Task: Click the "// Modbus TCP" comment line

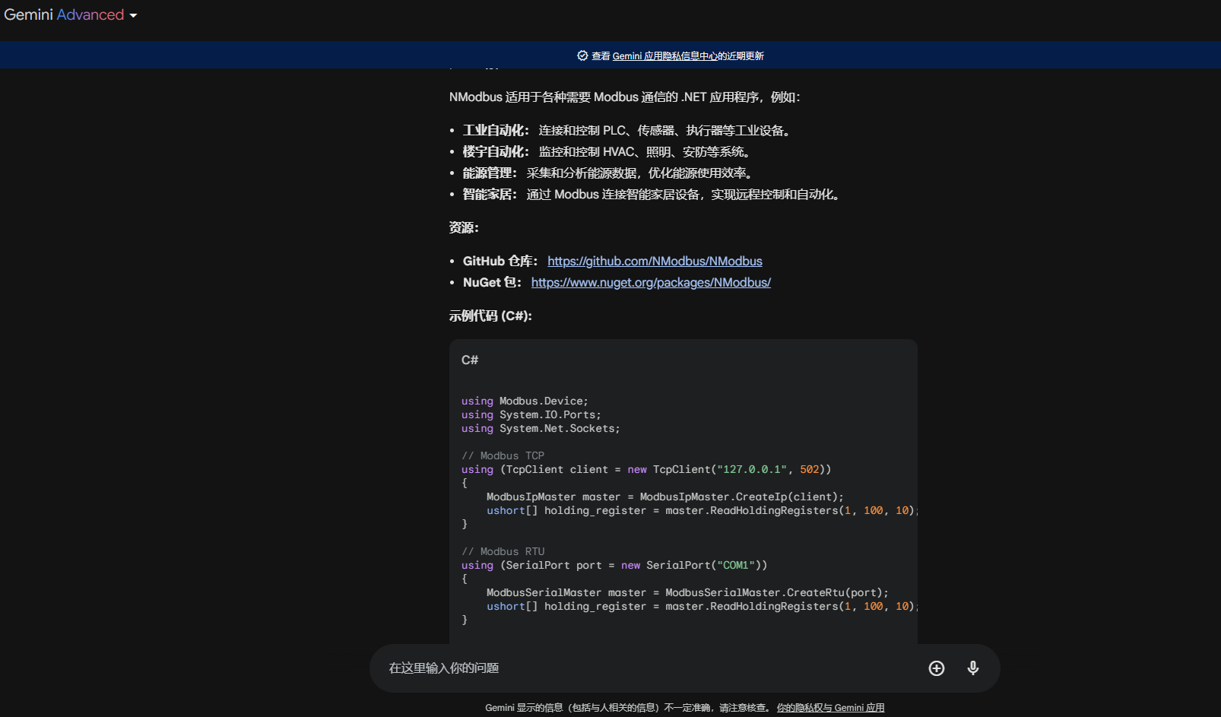Action: coord(503,455)
